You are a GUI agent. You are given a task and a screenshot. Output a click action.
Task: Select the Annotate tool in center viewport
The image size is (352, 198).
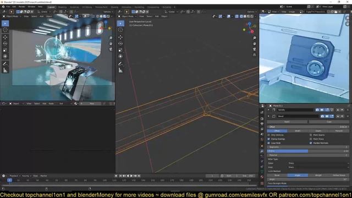tap(120, 64)
